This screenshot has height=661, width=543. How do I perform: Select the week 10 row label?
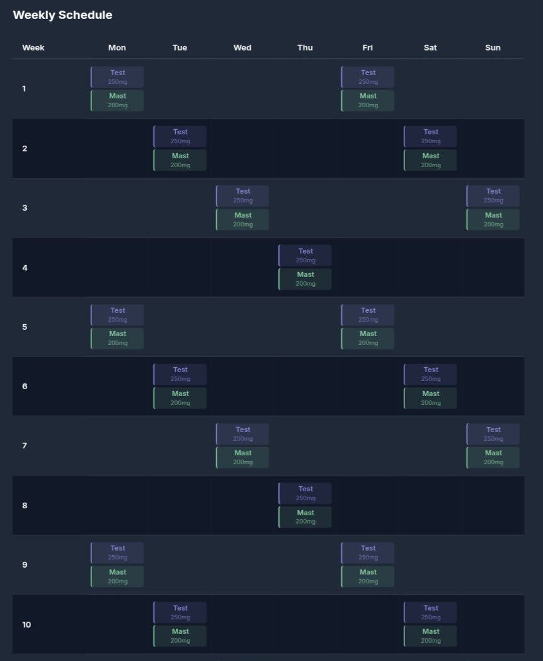[26, 624]
